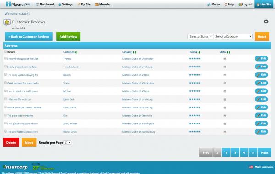Click Back to Customer Reviews button
Image resolution: width=275 pixels, height=174 pixels.
pyautogui.click(x=29, y=37)
